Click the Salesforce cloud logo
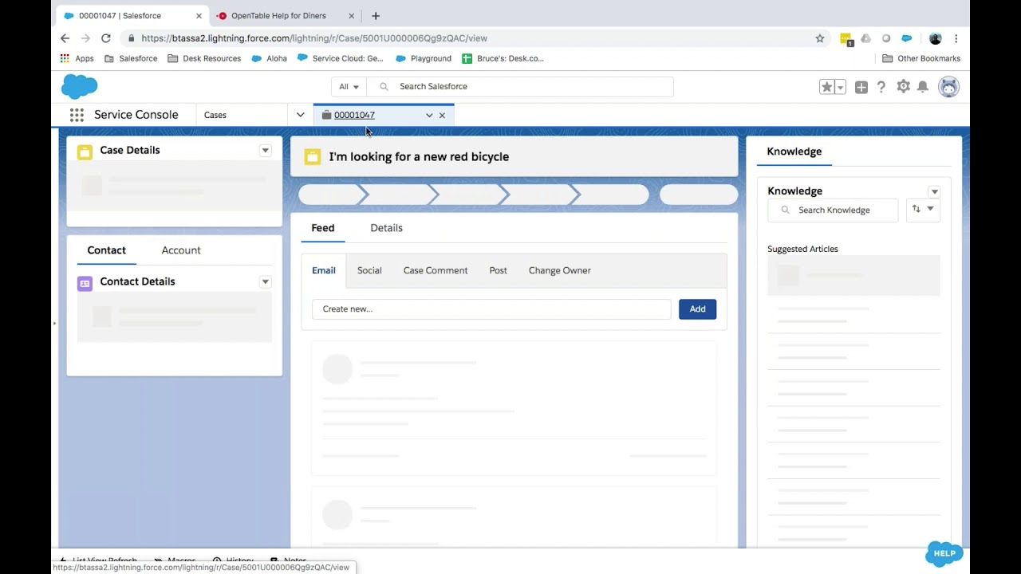This screenshot has height=574, width=1021. tap(79, 86)
